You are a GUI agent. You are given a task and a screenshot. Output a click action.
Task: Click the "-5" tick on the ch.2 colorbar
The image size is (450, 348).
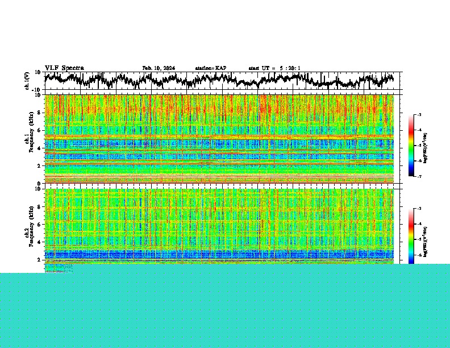(x=419, y=239)
